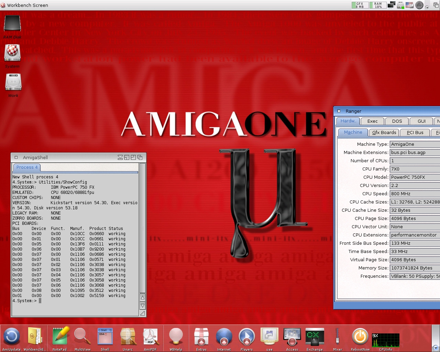Viewport: 440px width, 352px height.
Task: Click the US flag keyboard layout icon
Action: 409,5
